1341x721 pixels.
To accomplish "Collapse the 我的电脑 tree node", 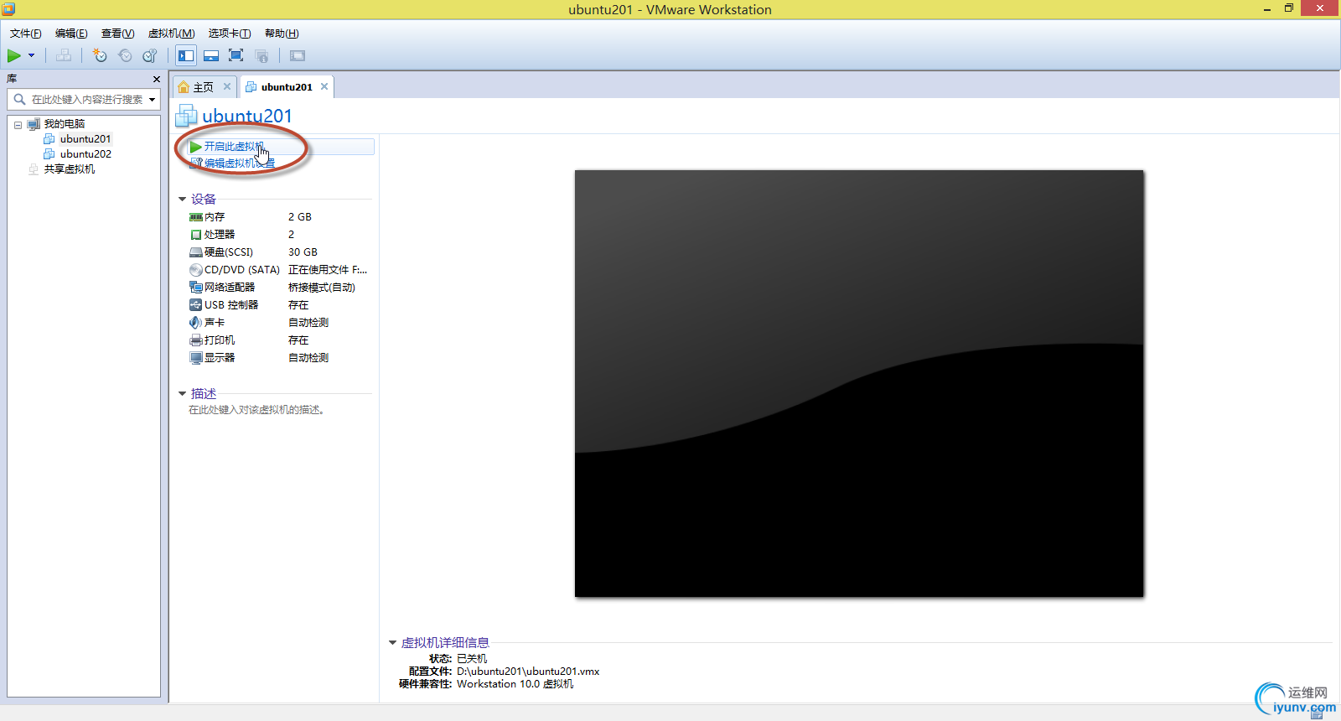I will tap(18, 125).
